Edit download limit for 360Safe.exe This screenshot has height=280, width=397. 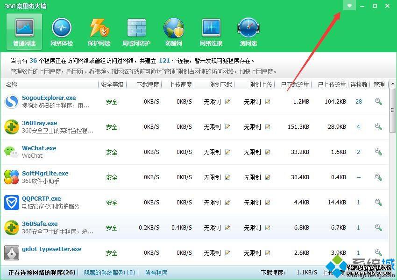tap(227, 228)
